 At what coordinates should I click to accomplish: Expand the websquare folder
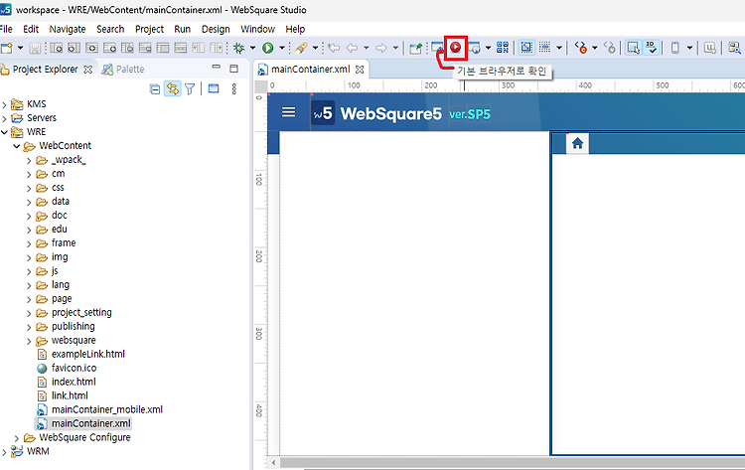[29, 341]
